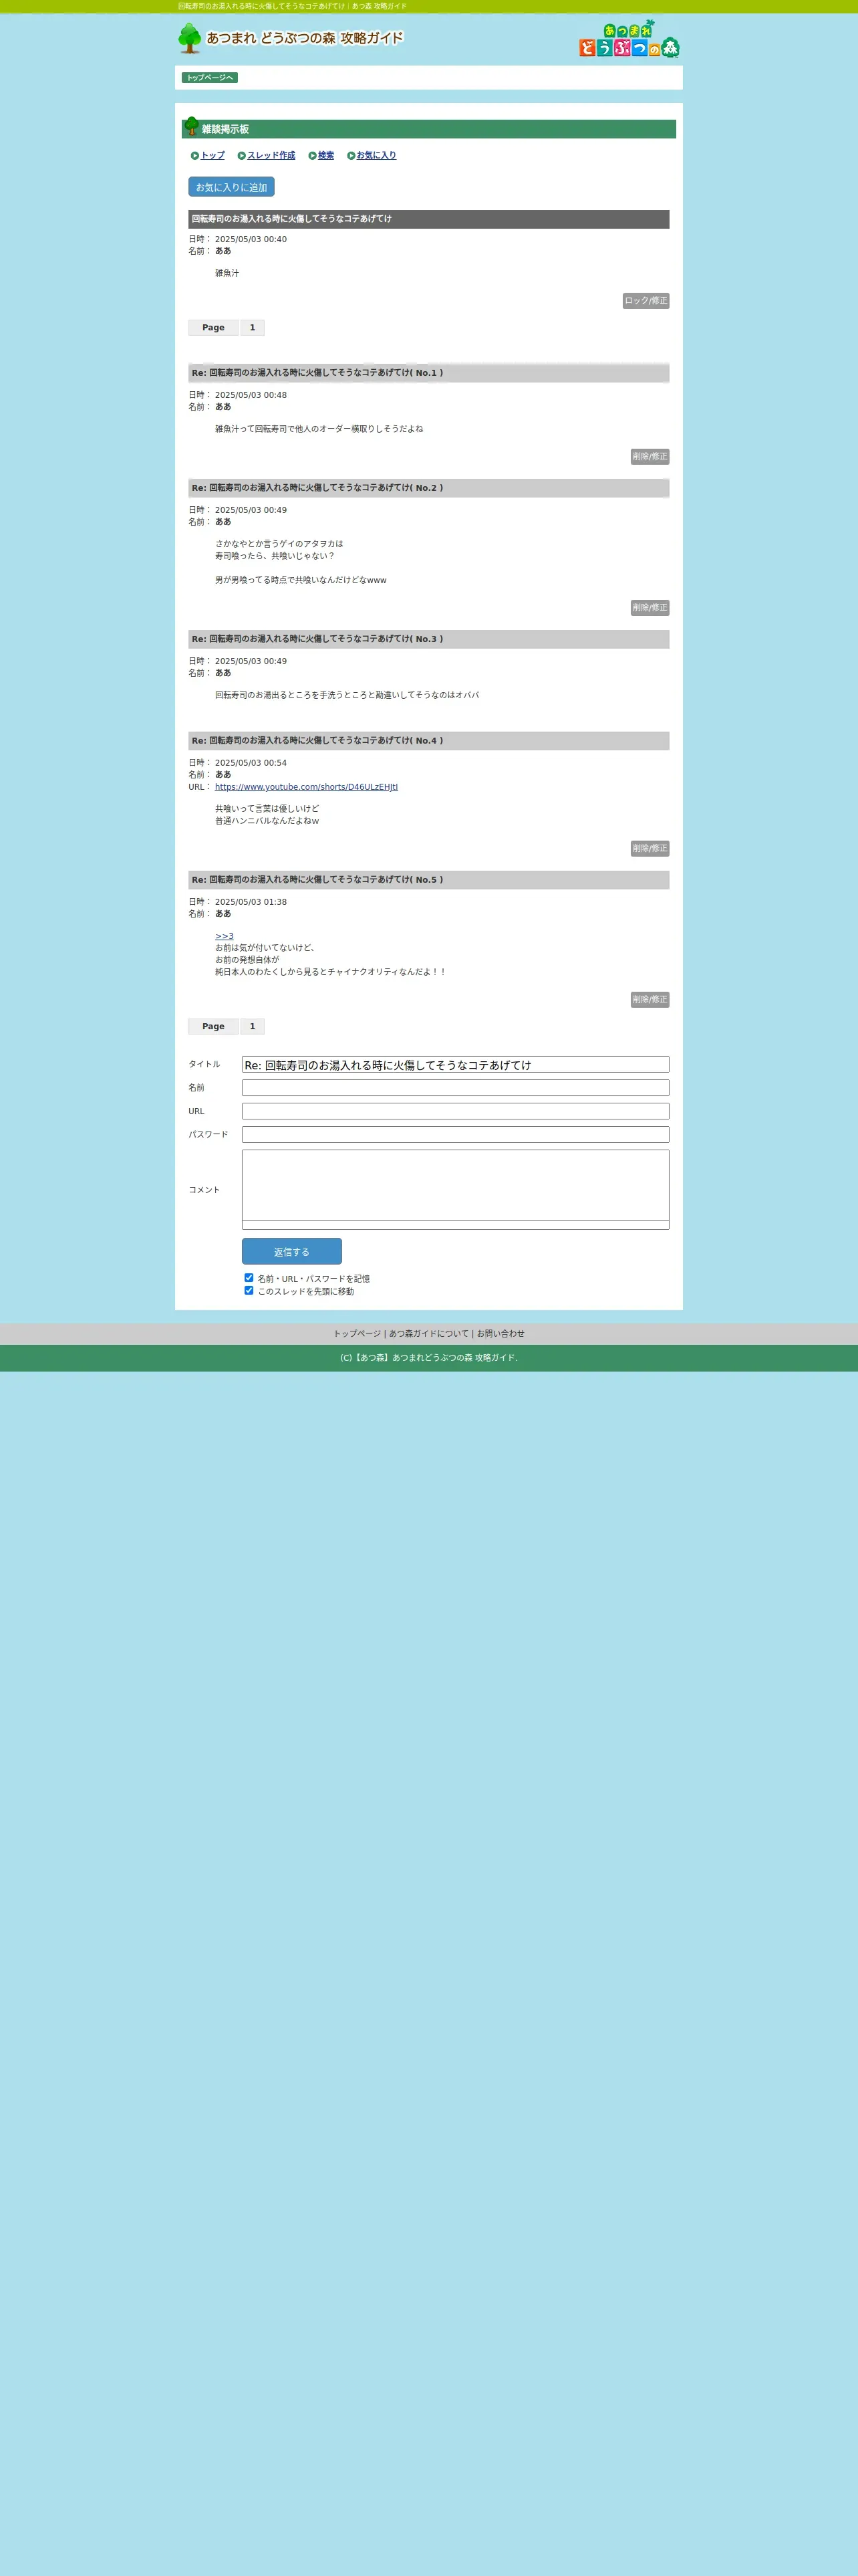Open the footer トップページ link

[357, 1334]
